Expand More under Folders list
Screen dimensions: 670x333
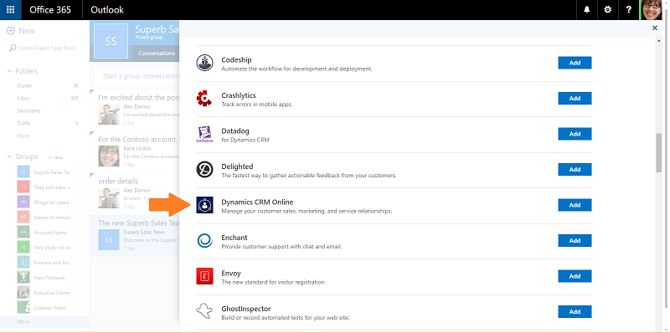23,136
